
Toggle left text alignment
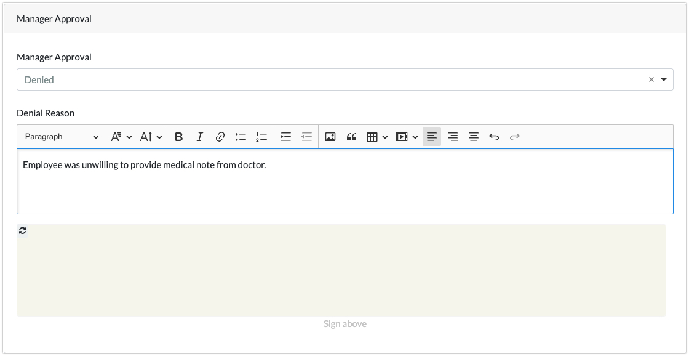(432, 137)
